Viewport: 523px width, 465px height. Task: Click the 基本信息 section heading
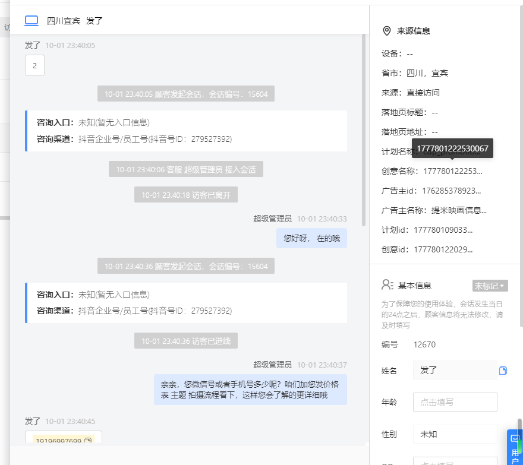click(x=415, y=286)
